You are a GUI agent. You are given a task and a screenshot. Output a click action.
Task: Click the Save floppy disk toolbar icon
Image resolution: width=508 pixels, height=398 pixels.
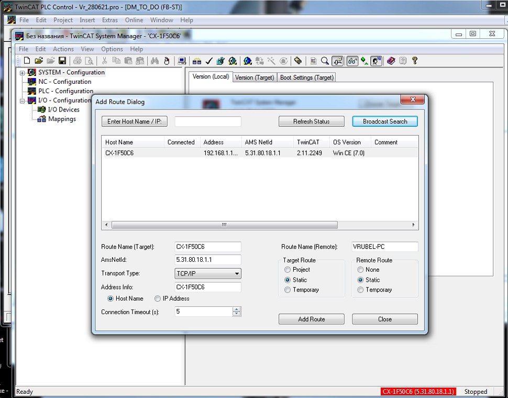(x=62, y=61)
